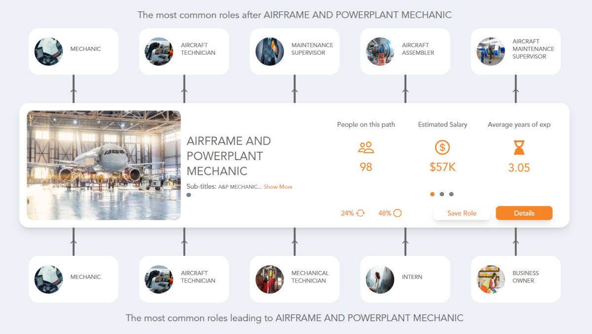Select the first orange pagination dot
The image size is (592, 334).
pos(432,194)
